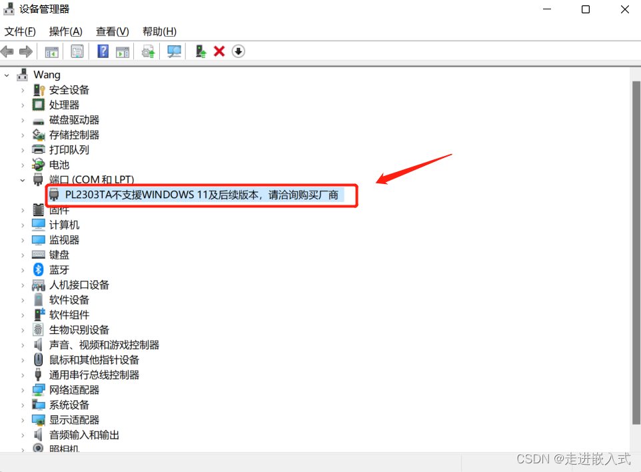Select the PL2303TA不支援WINDOWS 11 device entry

[x=201, y=195]
